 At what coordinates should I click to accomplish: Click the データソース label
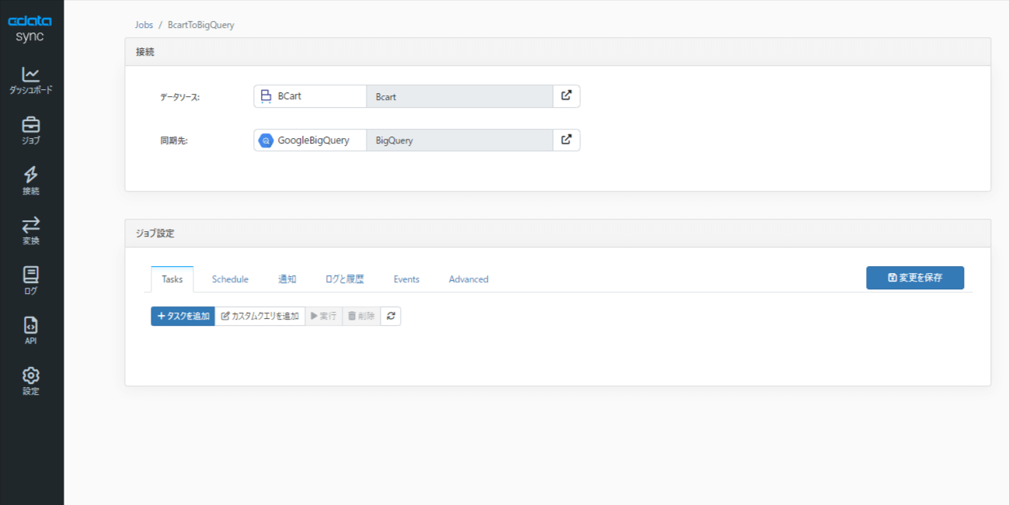pos(179,97)
